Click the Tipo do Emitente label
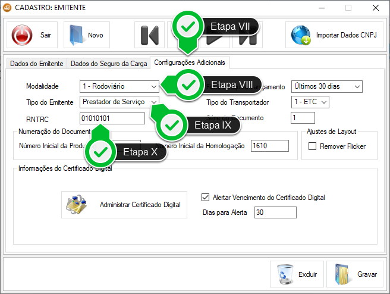 coord(50,102)
